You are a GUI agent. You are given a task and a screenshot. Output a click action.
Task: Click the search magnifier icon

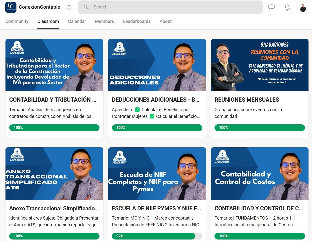point(86,7)
